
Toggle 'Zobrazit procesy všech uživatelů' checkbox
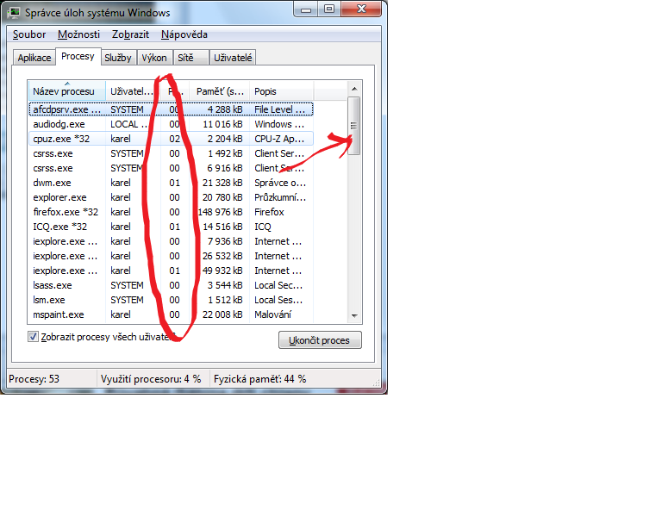tap(33, 337)
